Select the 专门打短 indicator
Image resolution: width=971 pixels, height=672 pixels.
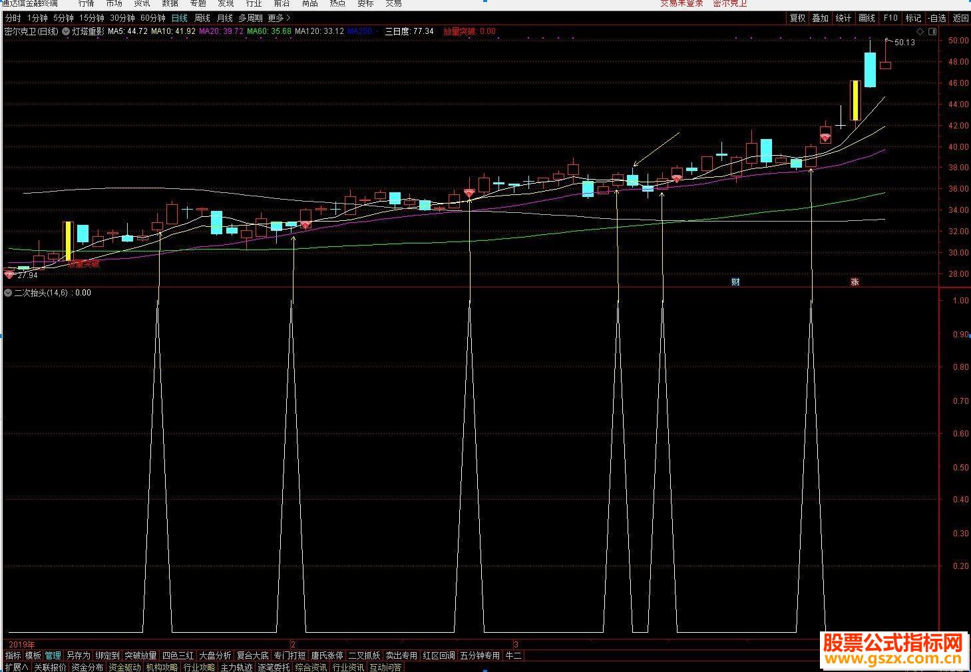click(x=290, y=656)
